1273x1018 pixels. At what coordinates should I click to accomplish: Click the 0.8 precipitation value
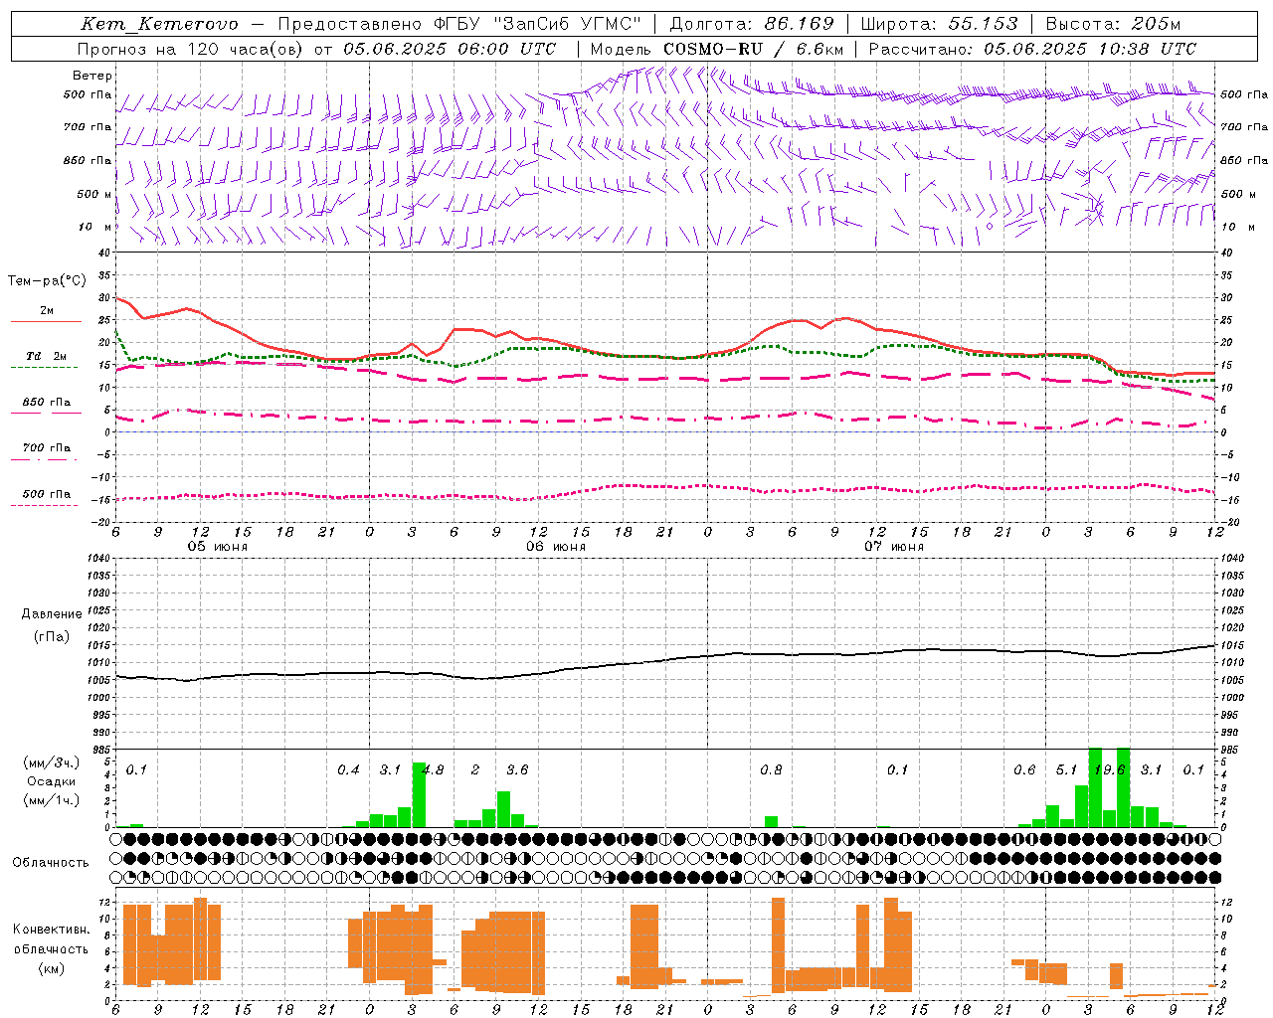(771, 770)
